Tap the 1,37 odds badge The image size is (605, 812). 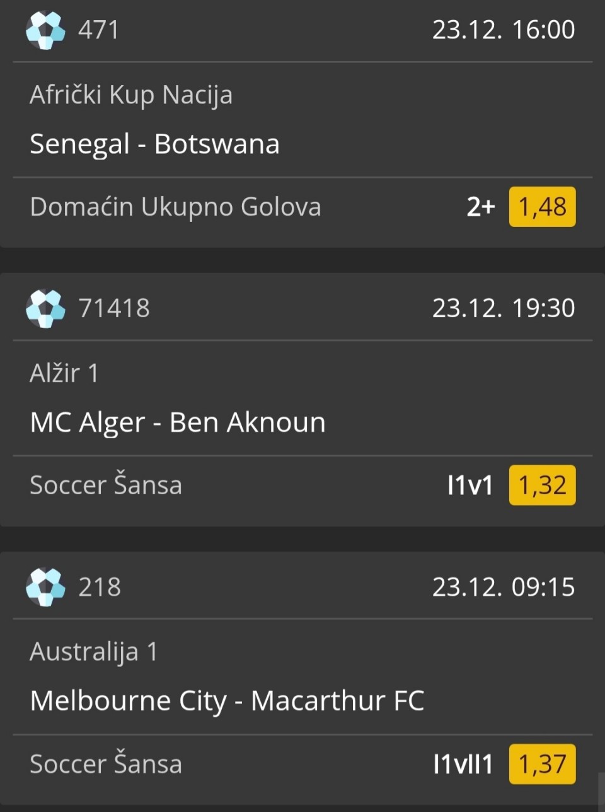click(x=542, y=764)
